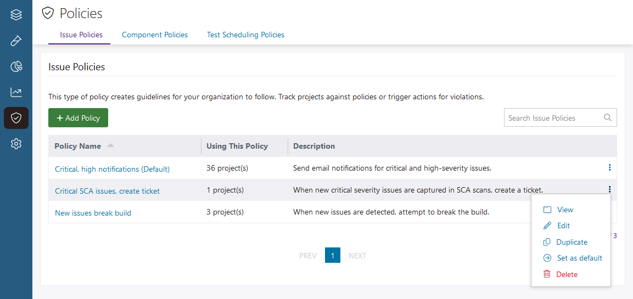Click the search magnifier icon
633x299 pixels.
[x=607, y=117]
